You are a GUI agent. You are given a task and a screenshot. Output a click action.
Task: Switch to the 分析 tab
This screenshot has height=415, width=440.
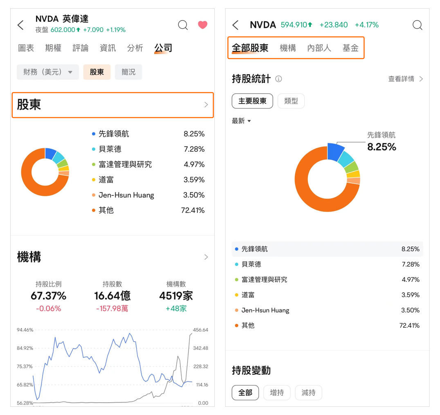coord(135,48)
